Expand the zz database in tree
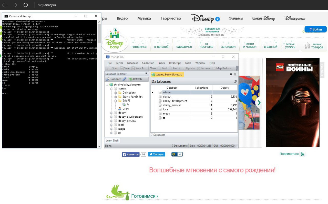 111,133
